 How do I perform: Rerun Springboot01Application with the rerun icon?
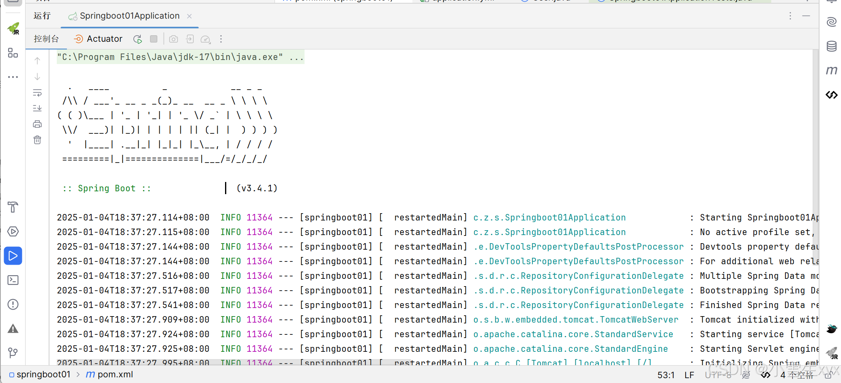point(137,39)
